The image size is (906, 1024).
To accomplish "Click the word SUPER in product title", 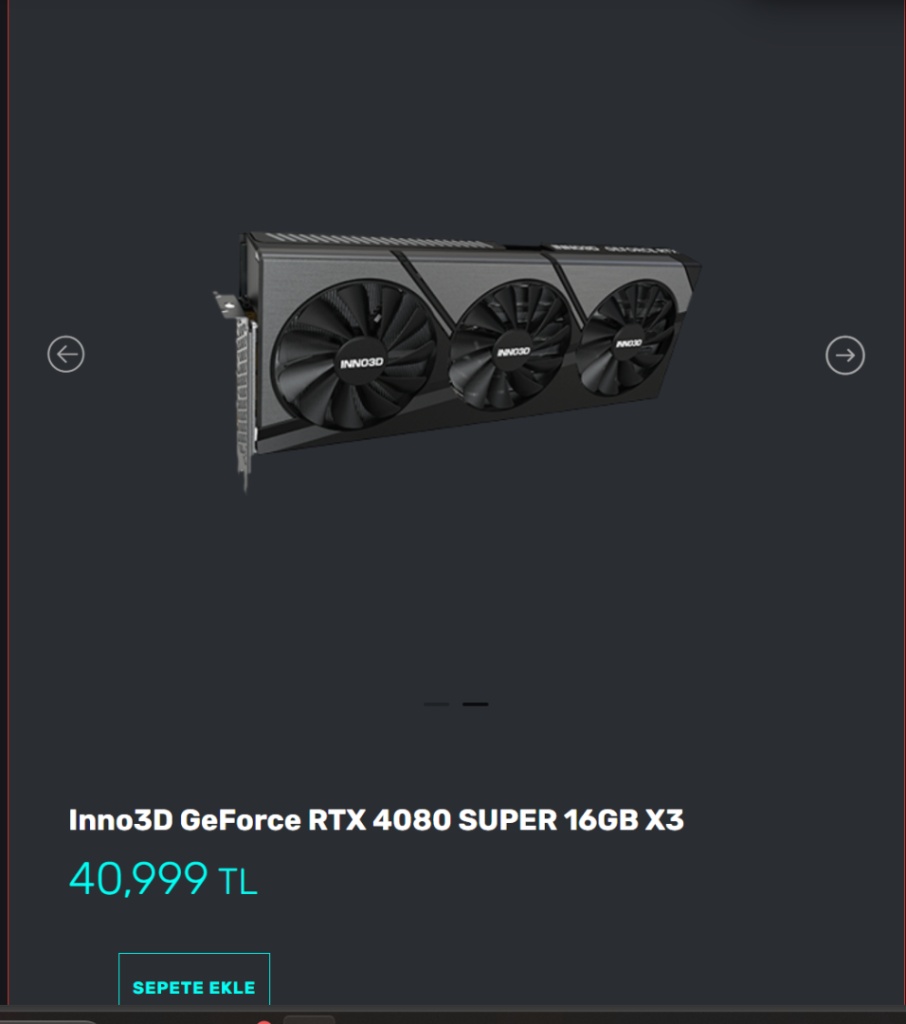I will 507,819.
